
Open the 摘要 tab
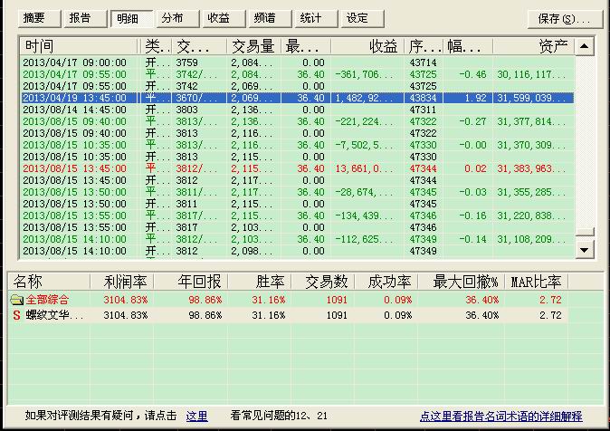tap(40, 18)
